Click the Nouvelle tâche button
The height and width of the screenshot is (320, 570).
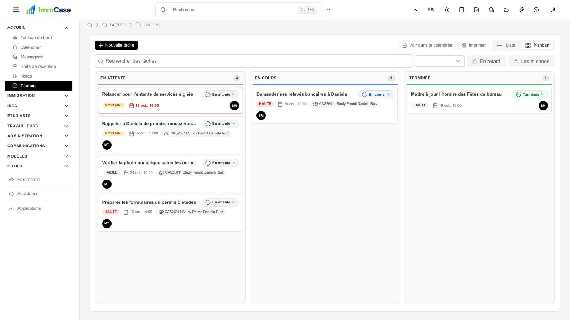click(116, 45)
